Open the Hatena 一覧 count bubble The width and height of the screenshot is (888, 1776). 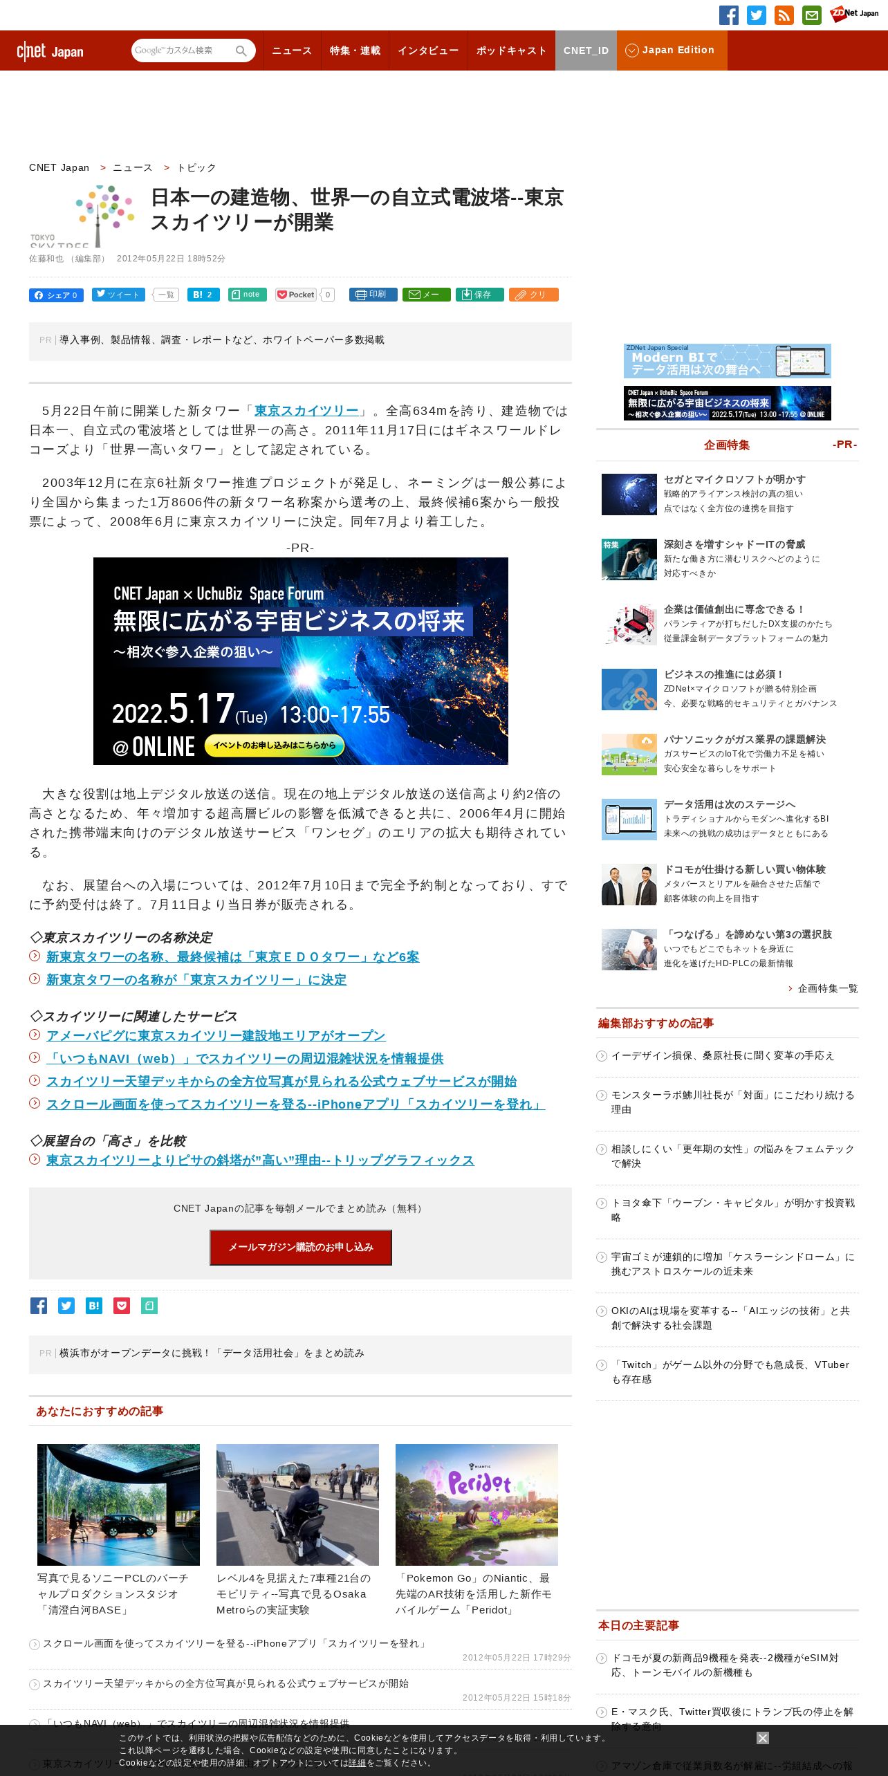(x=166, y=295)
